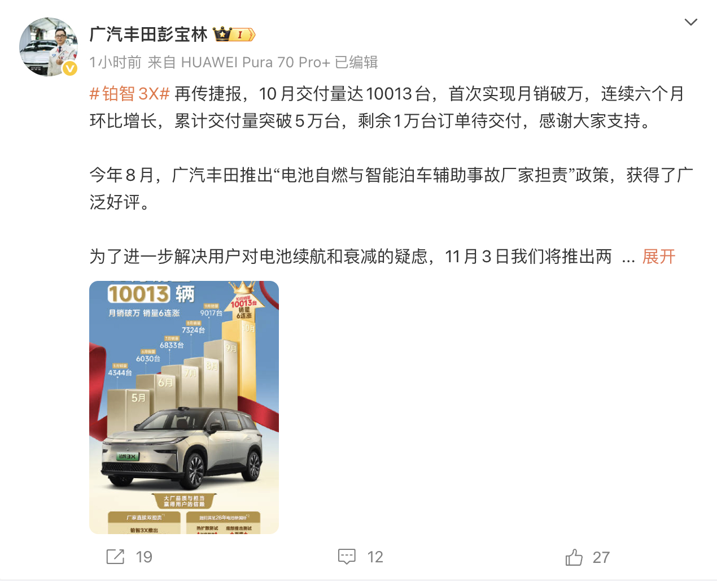Click the HUAWEI Pura 70 Pro+ source

[x=255, y=62]
